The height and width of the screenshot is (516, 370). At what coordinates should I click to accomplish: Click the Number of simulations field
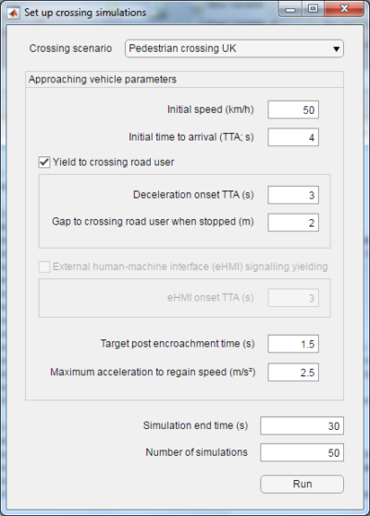(302, 452)
